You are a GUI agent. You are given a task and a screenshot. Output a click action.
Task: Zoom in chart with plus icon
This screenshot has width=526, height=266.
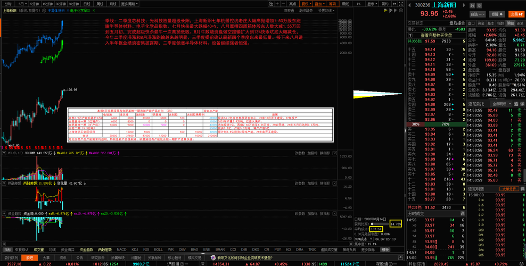(277, 4)
